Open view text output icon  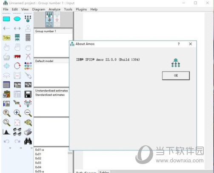pos(17,94)
